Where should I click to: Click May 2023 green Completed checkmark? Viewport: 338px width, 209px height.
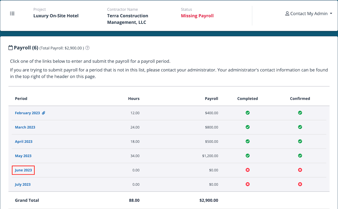coord(247,156)
